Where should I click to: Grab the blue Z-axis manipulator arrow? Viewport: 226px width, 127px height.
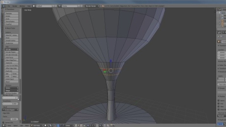click(111, 61)
